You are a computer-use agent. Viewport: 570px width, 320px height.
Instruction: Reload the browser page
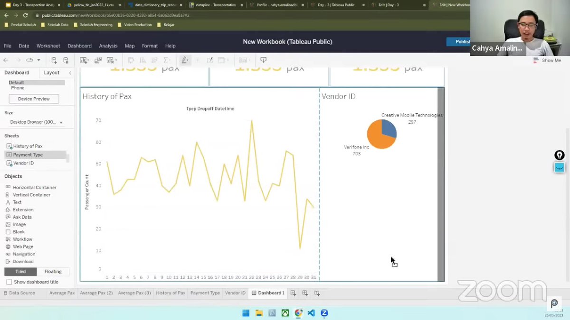25,15
